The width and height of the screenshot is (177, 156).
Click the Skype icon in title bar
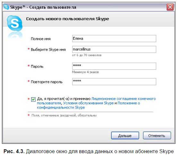tap(6, 7)
